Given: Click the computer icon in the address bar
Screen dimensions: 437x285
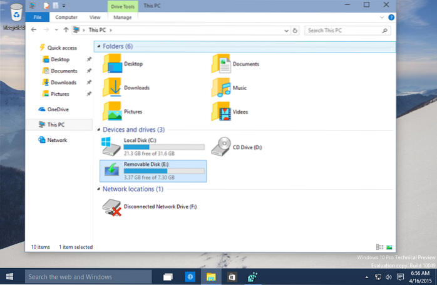Looking at the screenshot, I should pos(76,30).
